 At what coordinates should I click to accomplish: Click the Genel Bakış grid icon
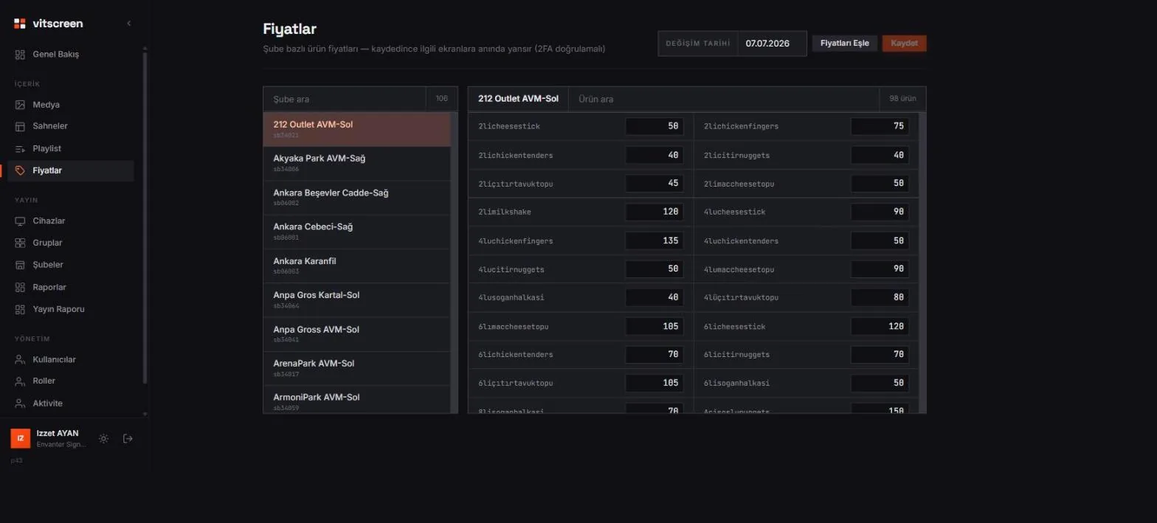pos(20,55)
